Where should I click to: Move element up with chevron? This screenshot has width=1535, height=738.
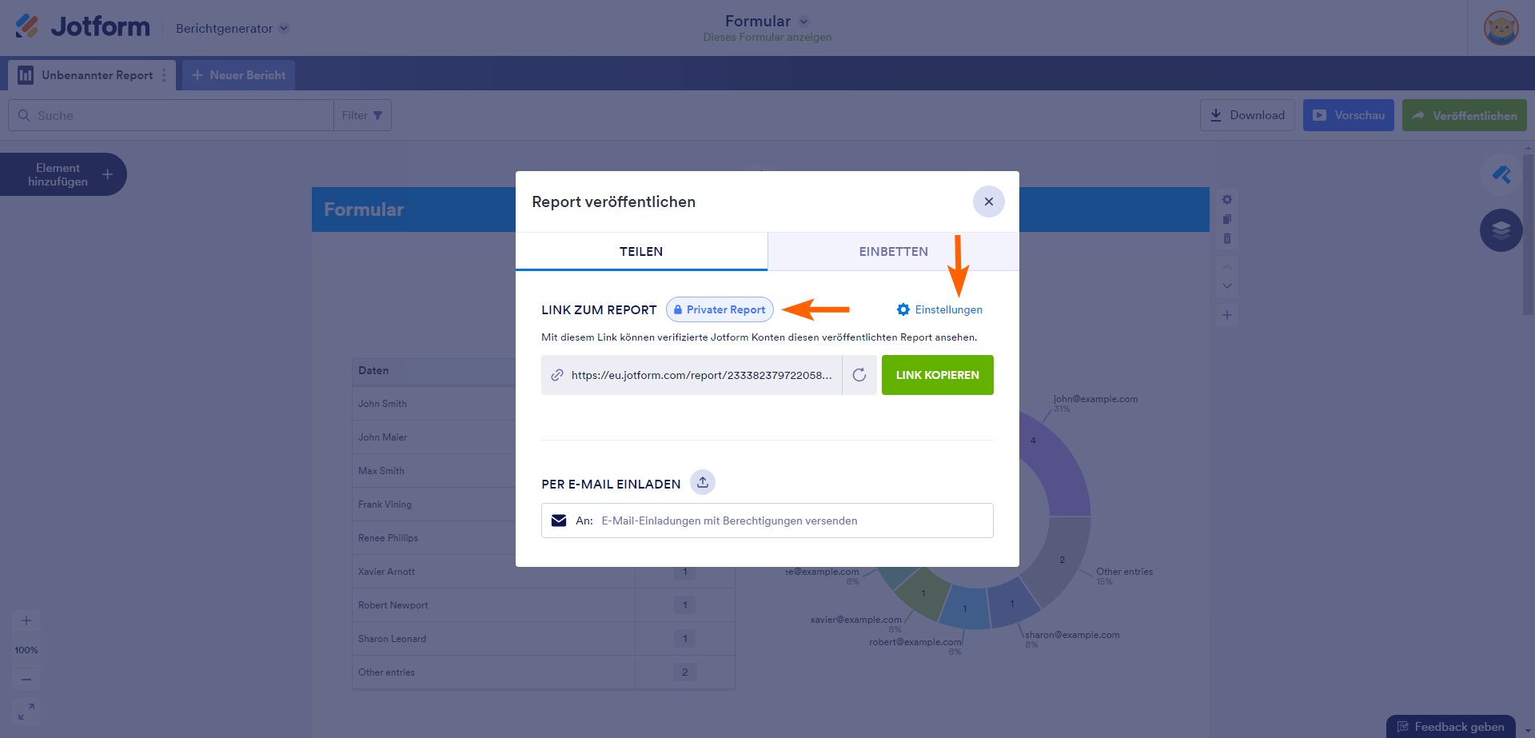tap(1227, 266)
